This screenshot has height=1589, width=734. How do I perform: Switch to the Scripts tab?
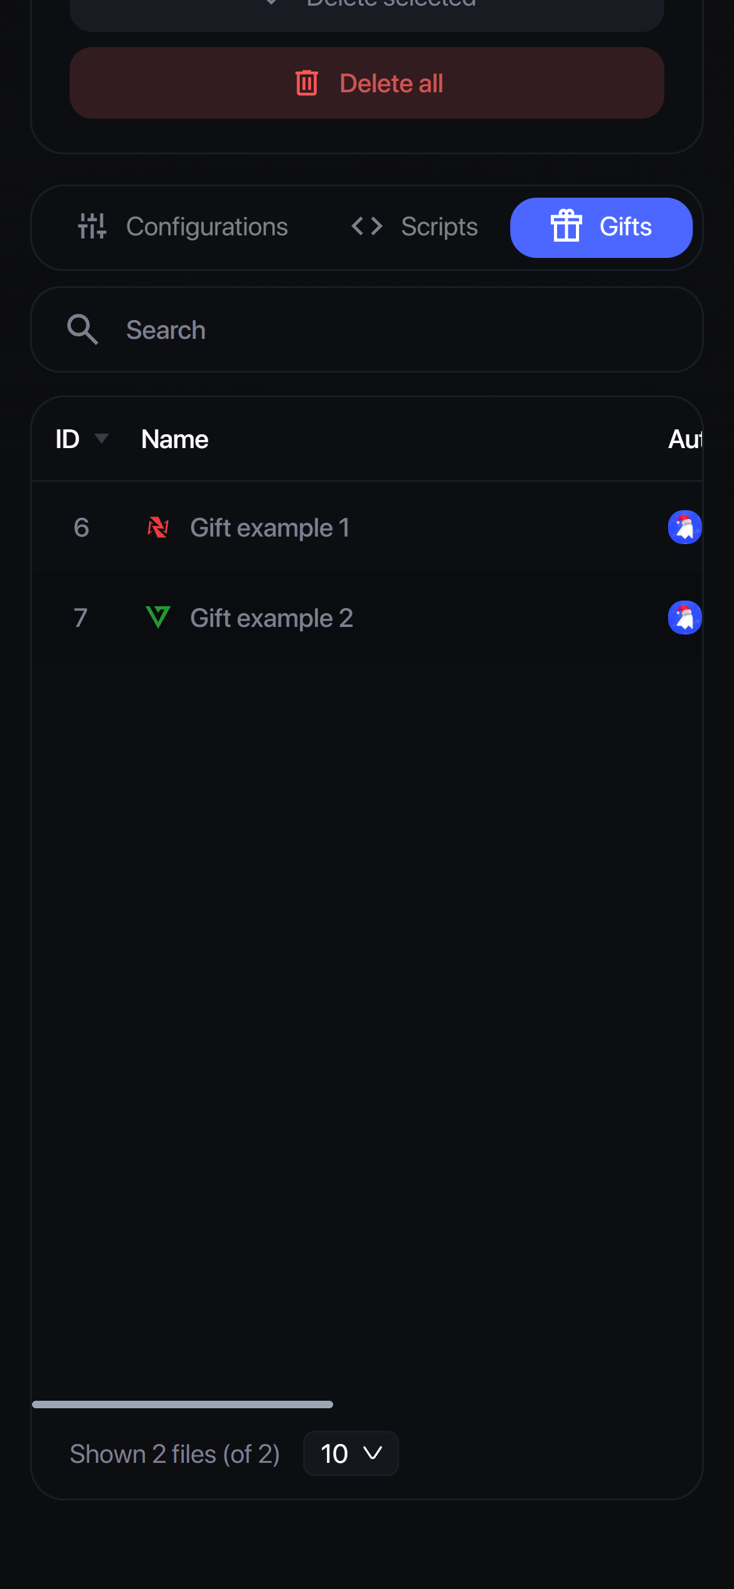tap(439, 227)
